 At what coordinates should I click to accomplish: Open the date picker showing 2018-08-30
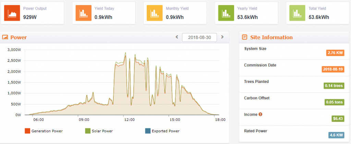click(199, 37)
